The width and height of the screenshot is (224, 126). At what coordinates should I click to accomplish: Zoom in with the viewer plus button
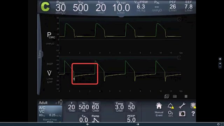point(220,64)
